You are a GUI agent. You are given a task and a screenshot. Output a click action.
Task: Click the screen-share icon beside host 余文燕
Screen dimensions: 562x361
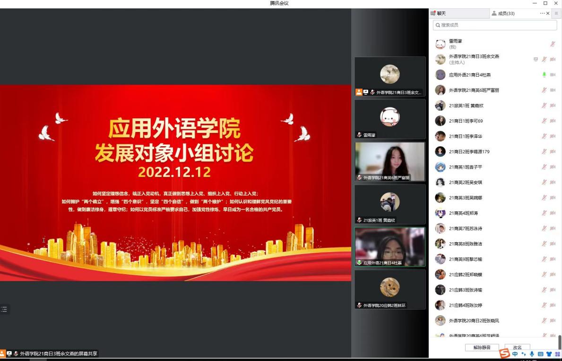tap(536, 59)
